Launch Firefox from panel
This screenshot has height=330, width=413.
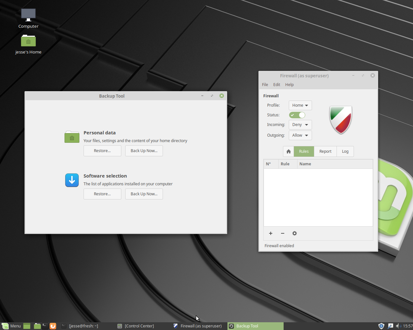pyautogui.click(x=53, y=326)
